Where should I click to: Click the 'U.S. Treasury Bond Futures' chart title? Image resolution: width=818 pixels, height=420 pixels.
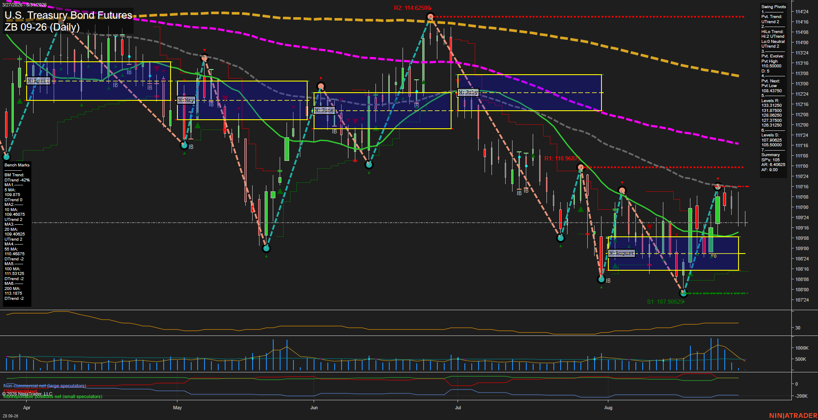coord(68,15)
